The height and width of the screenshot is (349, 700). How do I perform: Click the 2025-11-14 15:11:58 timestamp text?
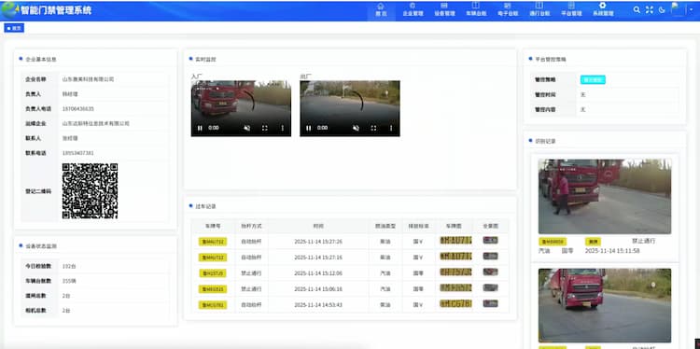click(612, 251)
